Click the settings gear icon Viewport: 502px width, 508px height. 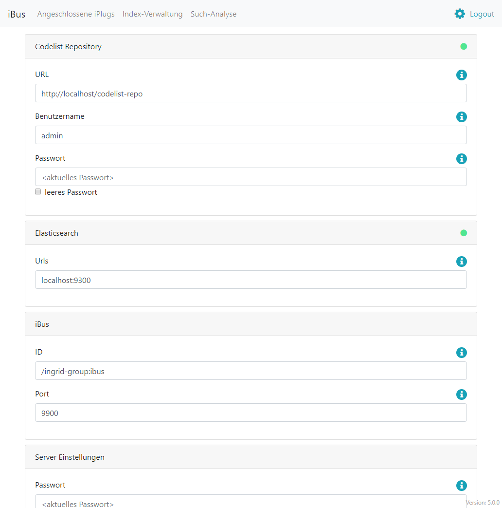point(460,14)
